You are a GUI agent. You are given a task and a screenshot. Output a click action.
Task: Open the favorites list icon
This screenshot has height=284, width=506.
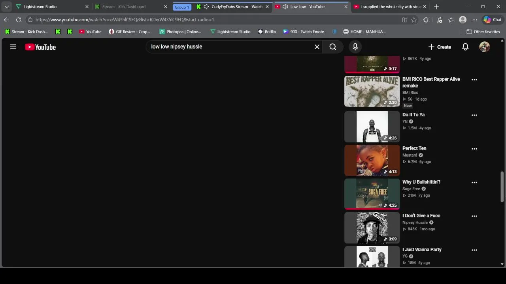tap(451, 20)
